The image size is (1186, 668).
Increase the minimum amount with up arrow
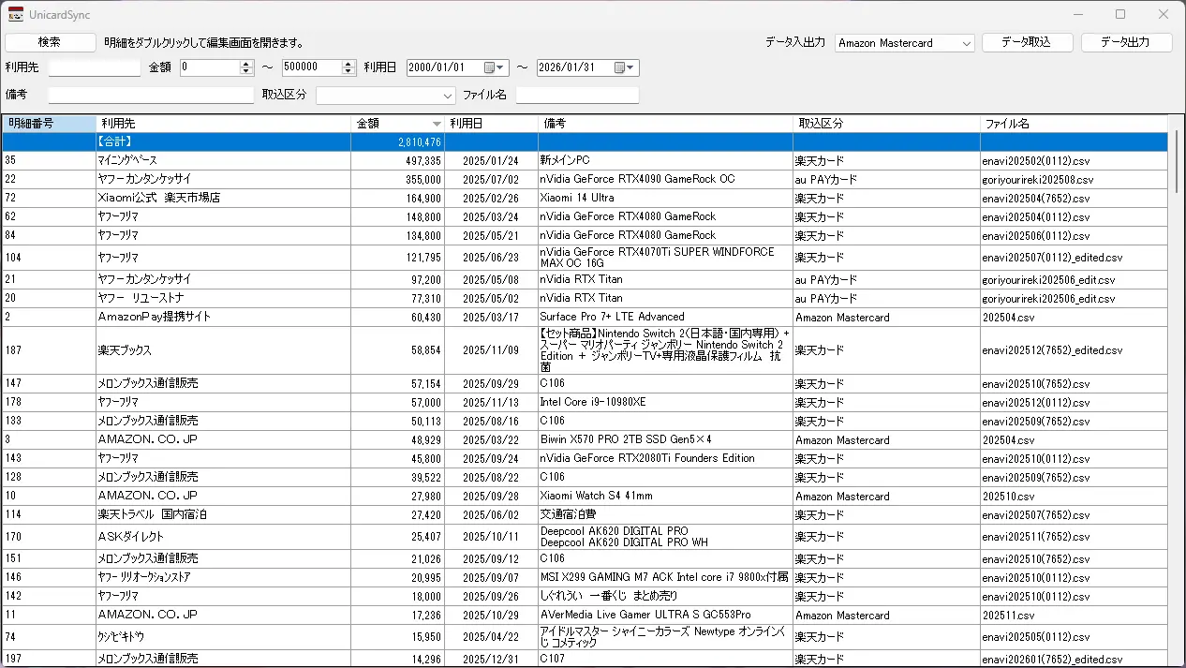click(x=246, y=64)
